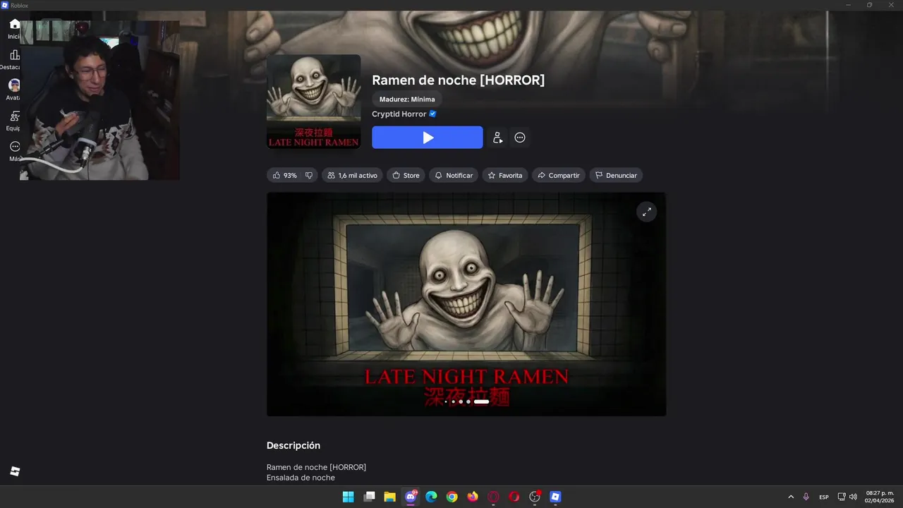Open the Equipo section in sidebar
This screenshot has height=508, width=903.
[14, 121]
